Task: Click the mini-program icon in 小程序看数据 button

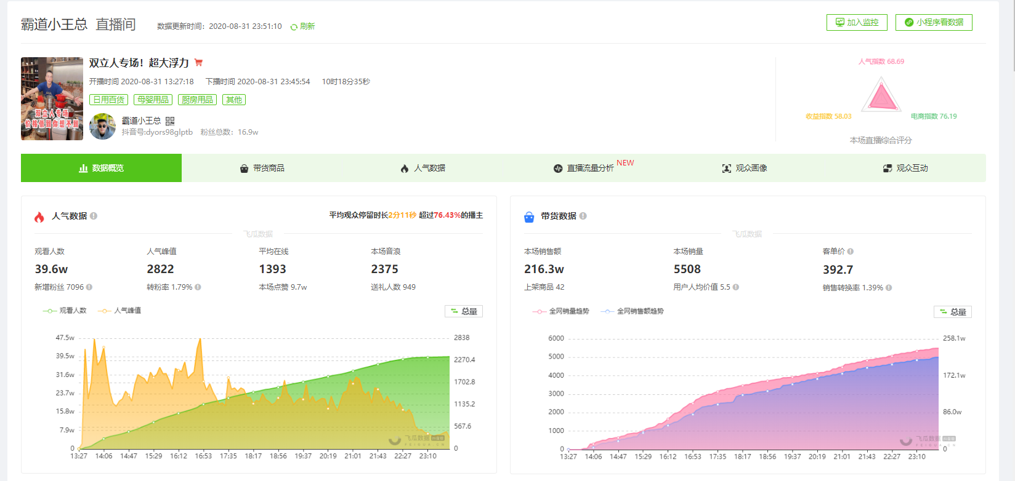Action: 909,22
